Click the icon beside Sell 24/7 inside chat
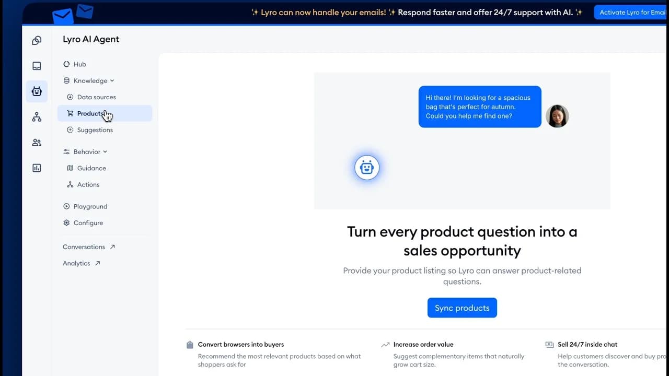This screenshot has width=669, height=376. [549, 345]
